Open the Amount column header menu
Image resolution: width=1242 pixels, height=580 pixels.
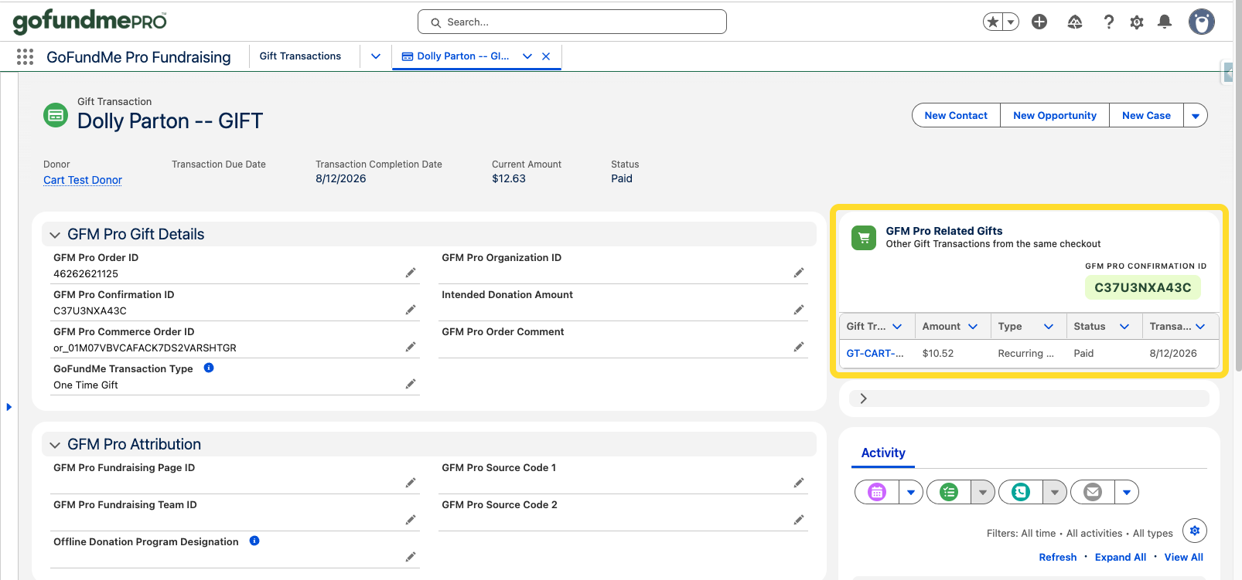pyautogui.click(x=973, y=327)
